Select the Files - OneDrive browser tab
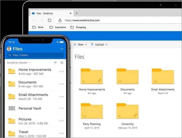Screen dimensions: 182x138 [52, 13]
